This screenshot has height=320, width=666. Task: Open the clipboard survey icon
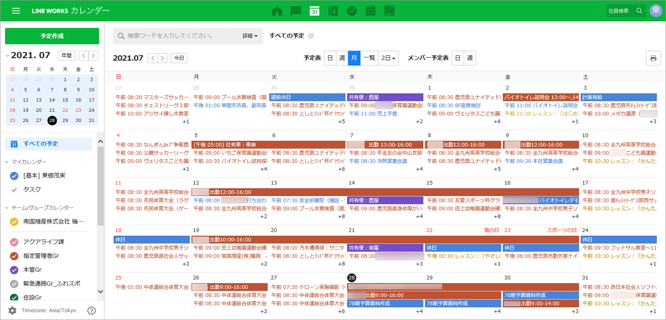371,11
